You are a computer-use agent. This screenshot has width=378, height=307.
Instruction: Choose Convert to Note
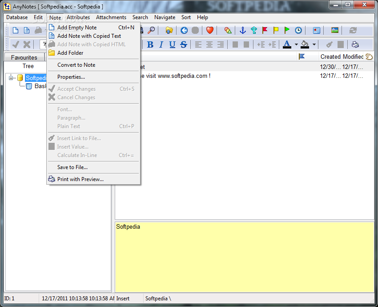pyautogui.click(x=93, y=65)
